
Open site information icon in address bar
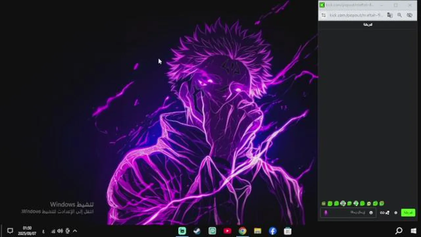pos(324,15)
